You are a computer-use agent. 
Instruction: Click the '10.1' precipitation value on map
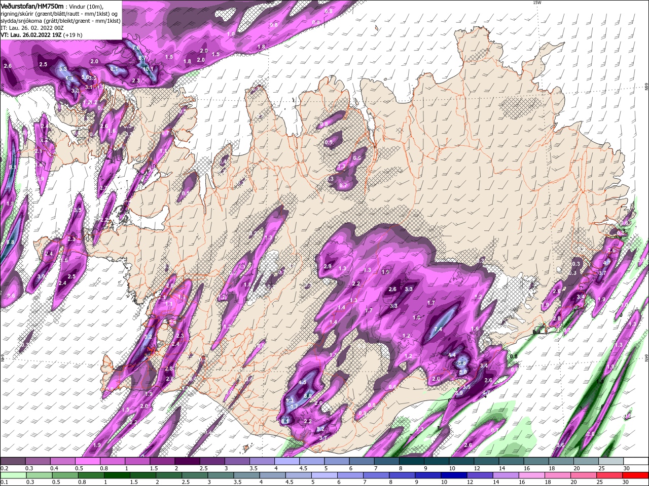(x=148, y=69)
